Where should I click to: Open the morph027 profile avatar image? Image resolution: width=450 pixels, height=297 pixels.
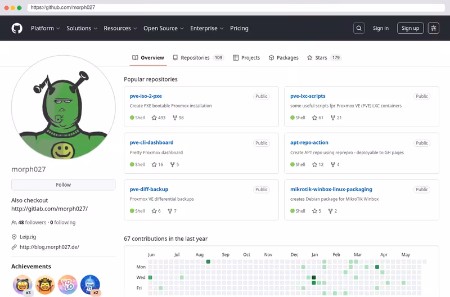(64, 107)
